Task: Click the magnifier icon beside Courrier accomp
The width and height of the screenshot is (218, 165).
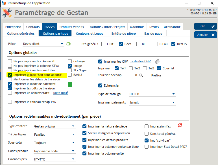Action: tap(141, 75)
